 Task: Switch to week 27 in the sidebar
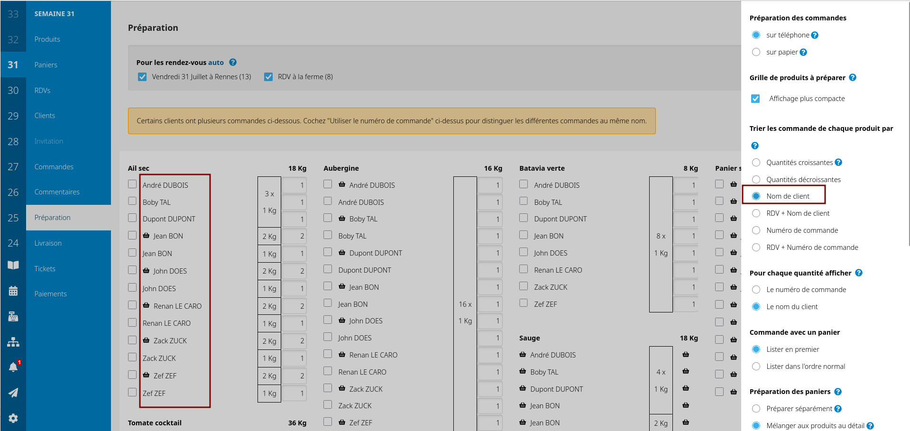[13, 167]
